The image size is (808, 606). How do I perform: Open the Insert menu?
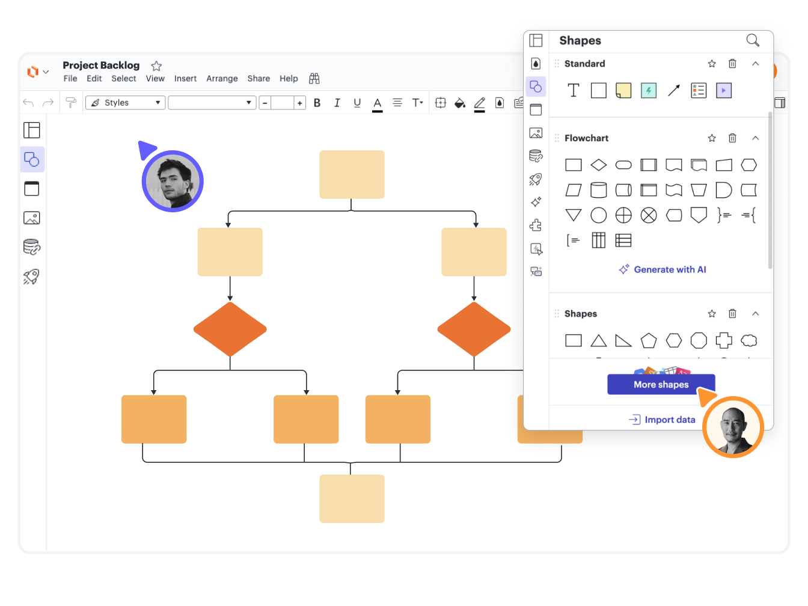pyautogui.click(x=185, y=79)
